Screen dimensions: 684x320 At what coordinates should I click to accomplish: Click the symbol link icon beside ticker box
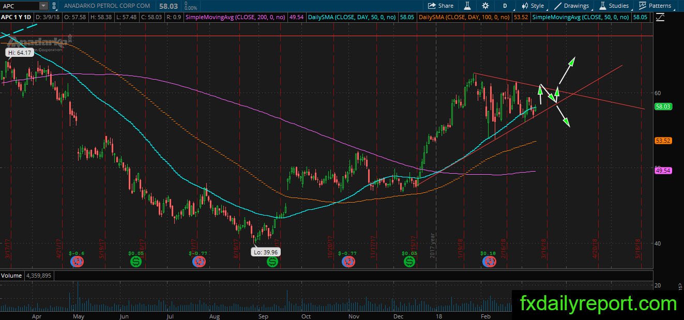pos(54,6)
